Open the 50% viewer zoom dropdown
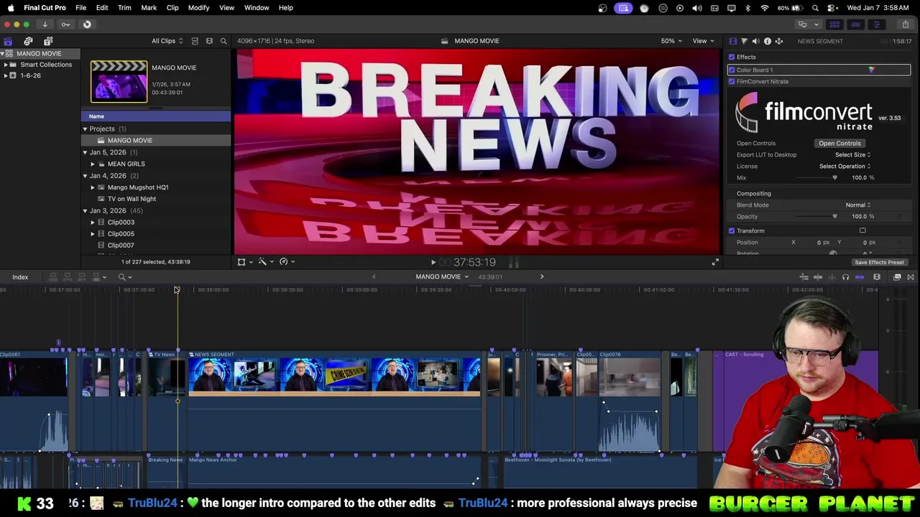 671,41
